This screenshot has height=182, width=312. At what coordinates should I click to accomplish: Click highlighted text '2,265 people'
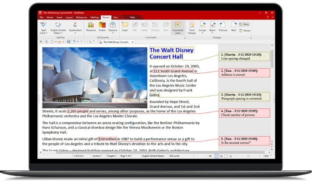pyautogui.click(x=78, y=111)
